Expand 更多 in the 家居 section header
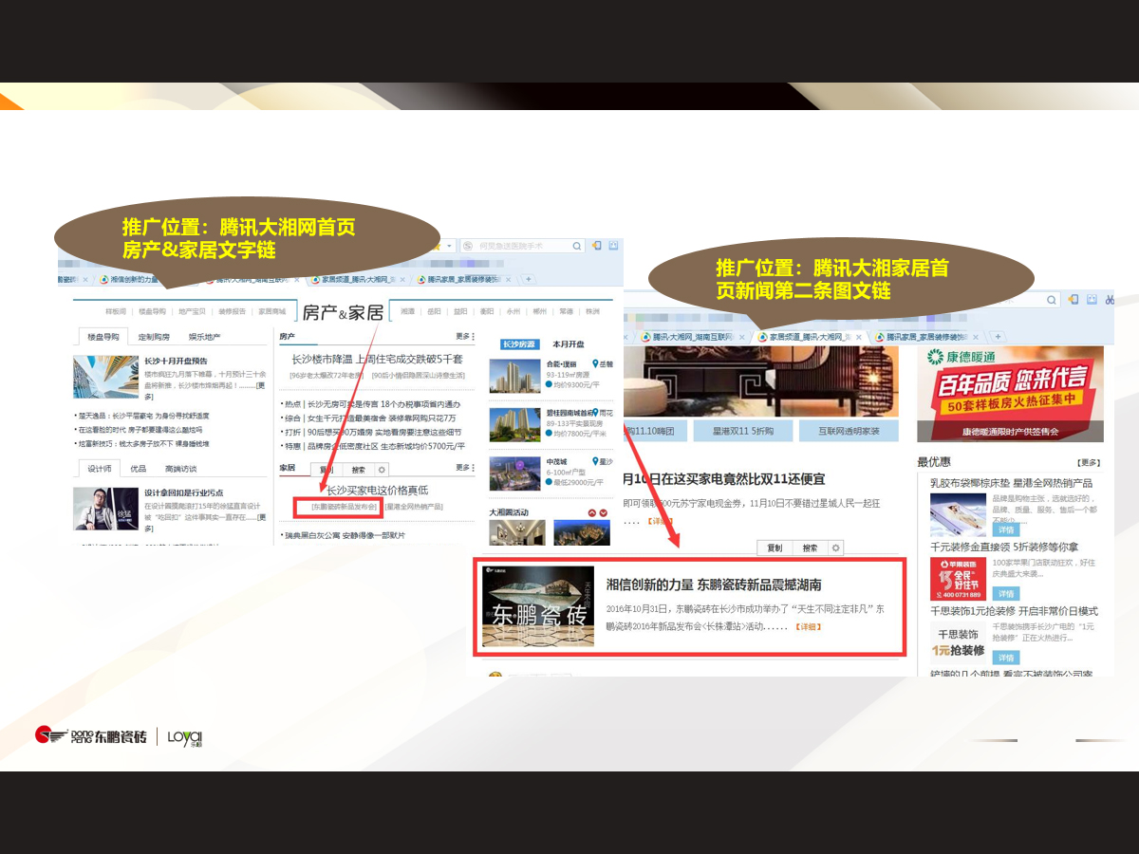This screenshot has width=1139, height=854. 463,468
